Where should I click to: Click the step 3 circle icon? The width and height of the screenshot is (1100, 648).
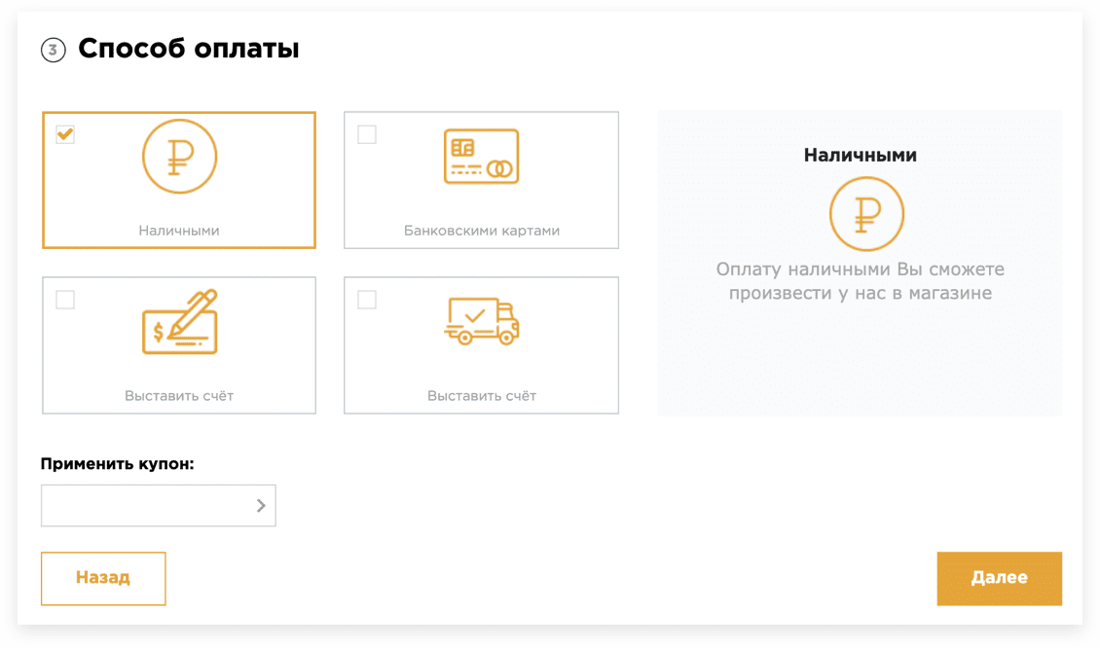(x=53, y=50)
